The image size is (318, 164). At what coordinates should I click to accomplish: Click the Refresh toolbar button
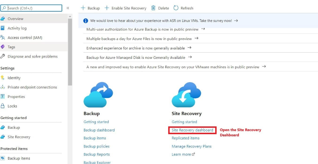[183, 8]
